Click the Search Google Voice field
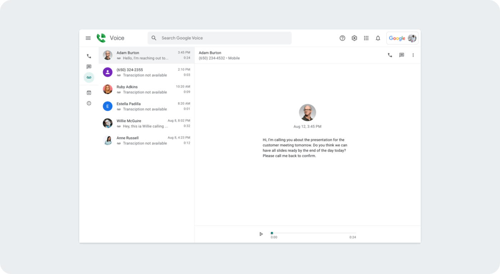This screenshot has width=500, height=274. click(219, 38)
